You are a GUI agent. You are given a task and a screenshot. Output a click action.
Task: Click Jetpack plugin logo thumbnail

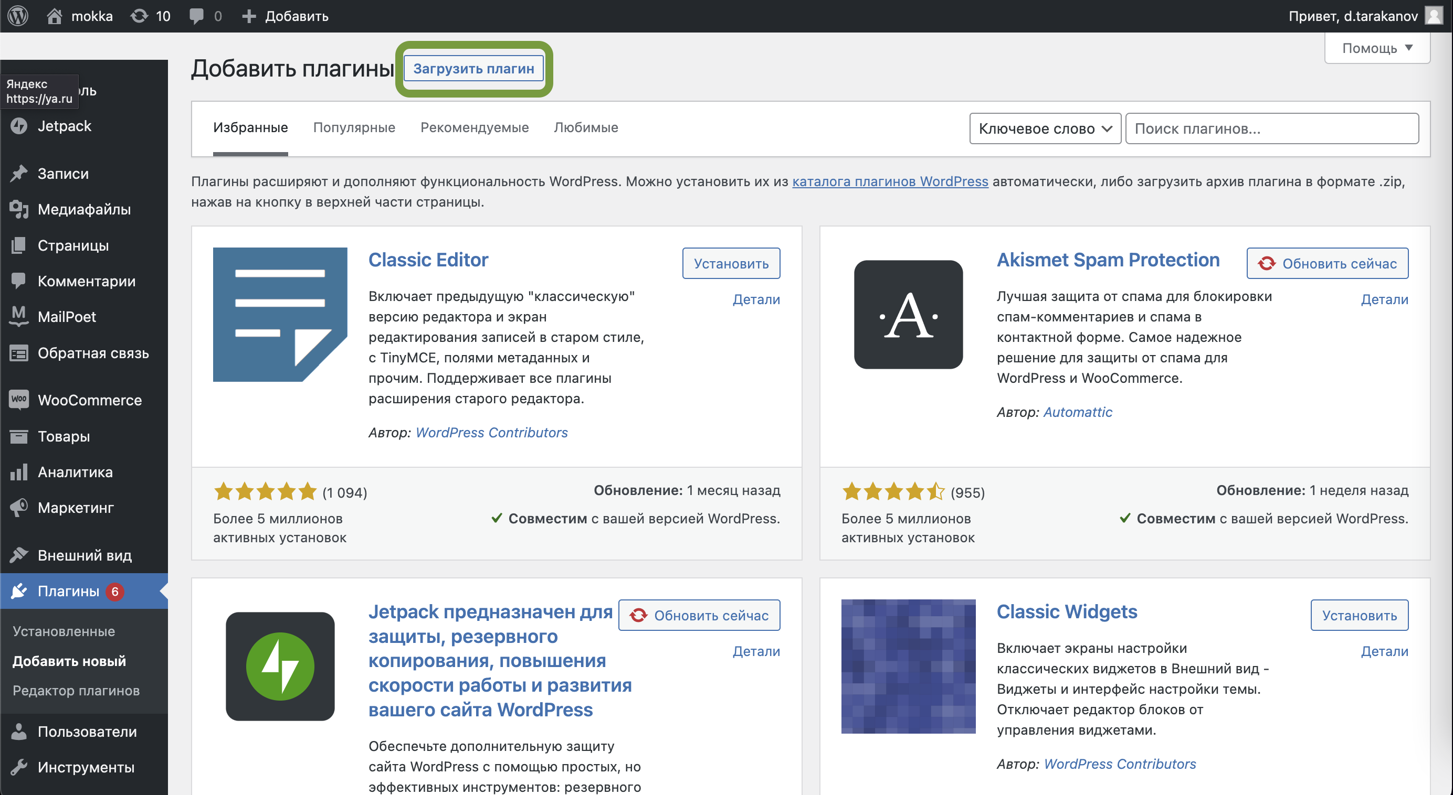(x=280, y=666)
